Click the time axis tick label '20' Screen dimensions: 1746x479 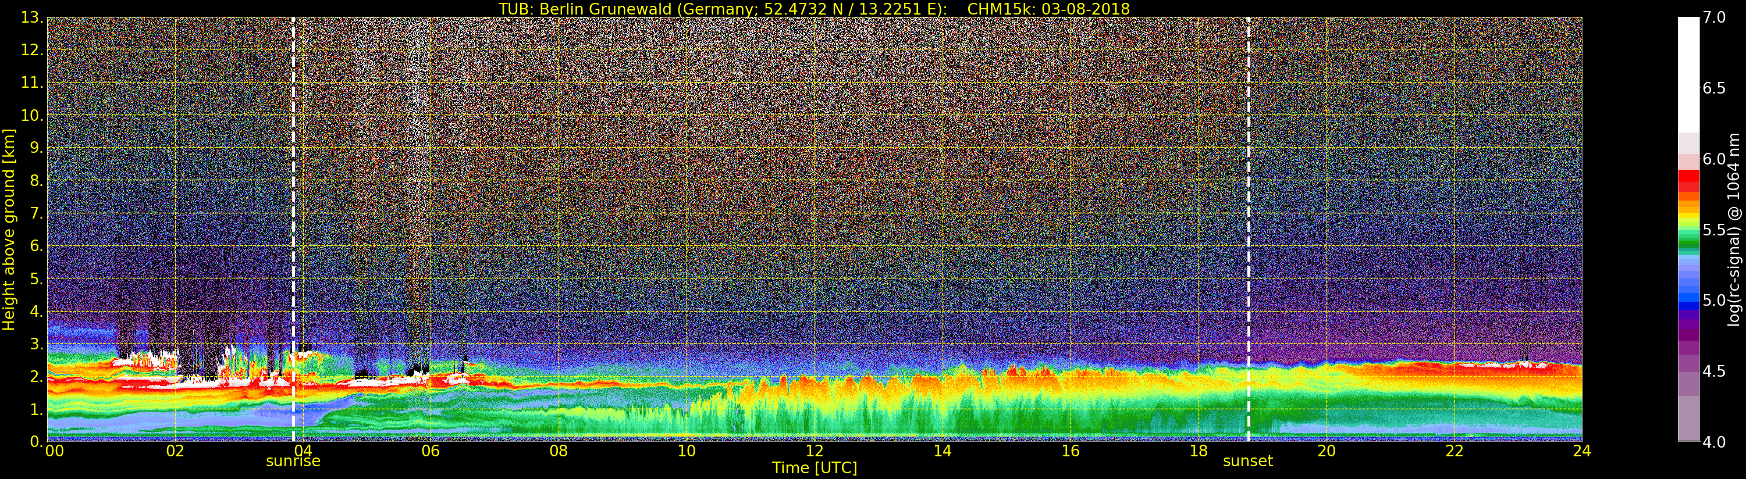click(x=1326, y=451)
